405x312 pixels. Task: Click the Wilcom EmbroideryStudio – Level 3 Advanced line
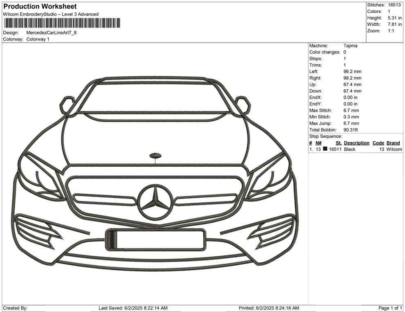51,14
